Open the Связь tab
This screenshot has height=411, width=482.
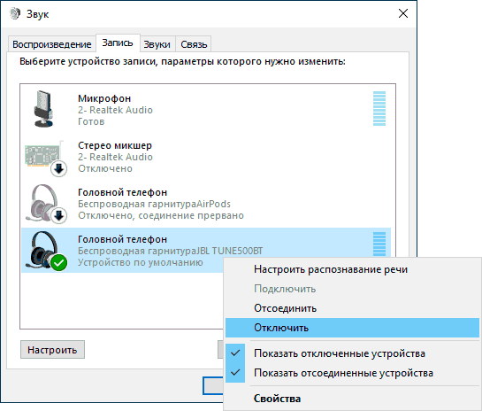pyautogui.click(x=194, y=44)
